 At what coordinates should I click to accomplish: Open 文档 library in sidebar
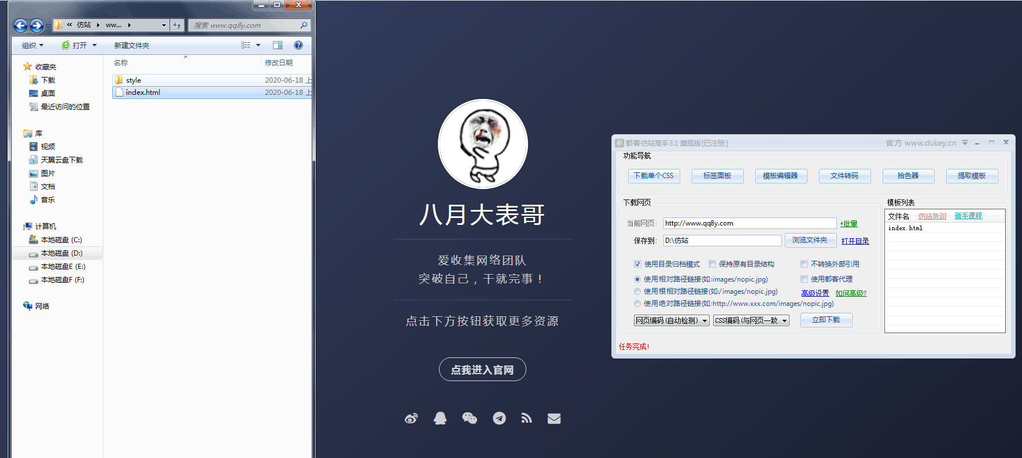pyautogui.click(x=47, y=186)
